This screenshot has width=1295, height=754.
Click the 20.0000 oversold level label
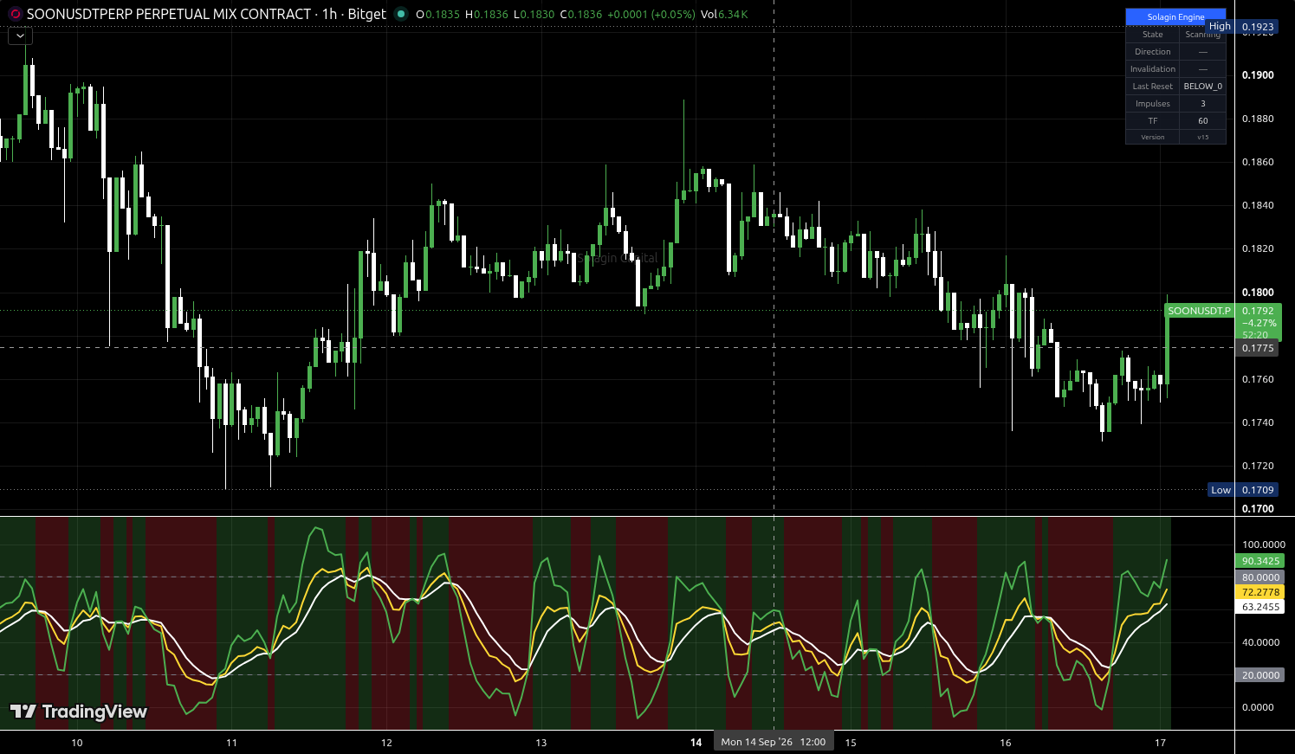tap(1260, 675)
